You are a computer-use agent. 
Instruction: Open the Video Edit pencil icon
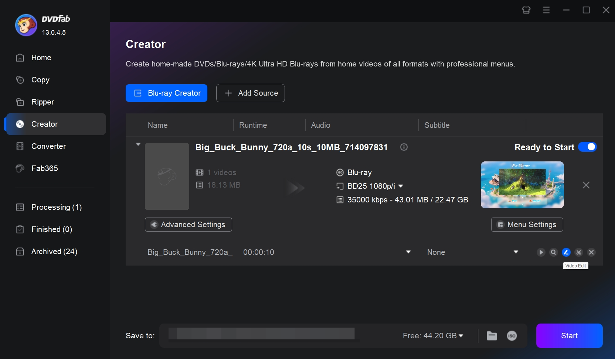coord(566,252)
